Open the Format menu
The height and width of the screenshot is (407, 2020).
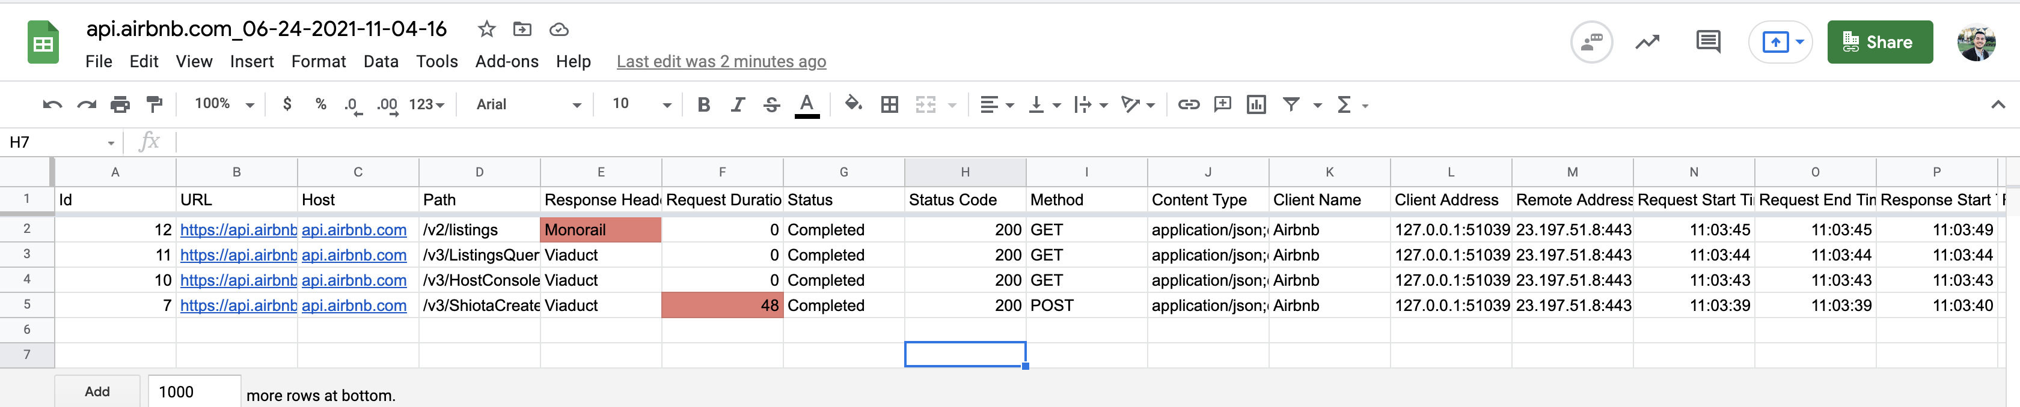[x=319, y=61]
